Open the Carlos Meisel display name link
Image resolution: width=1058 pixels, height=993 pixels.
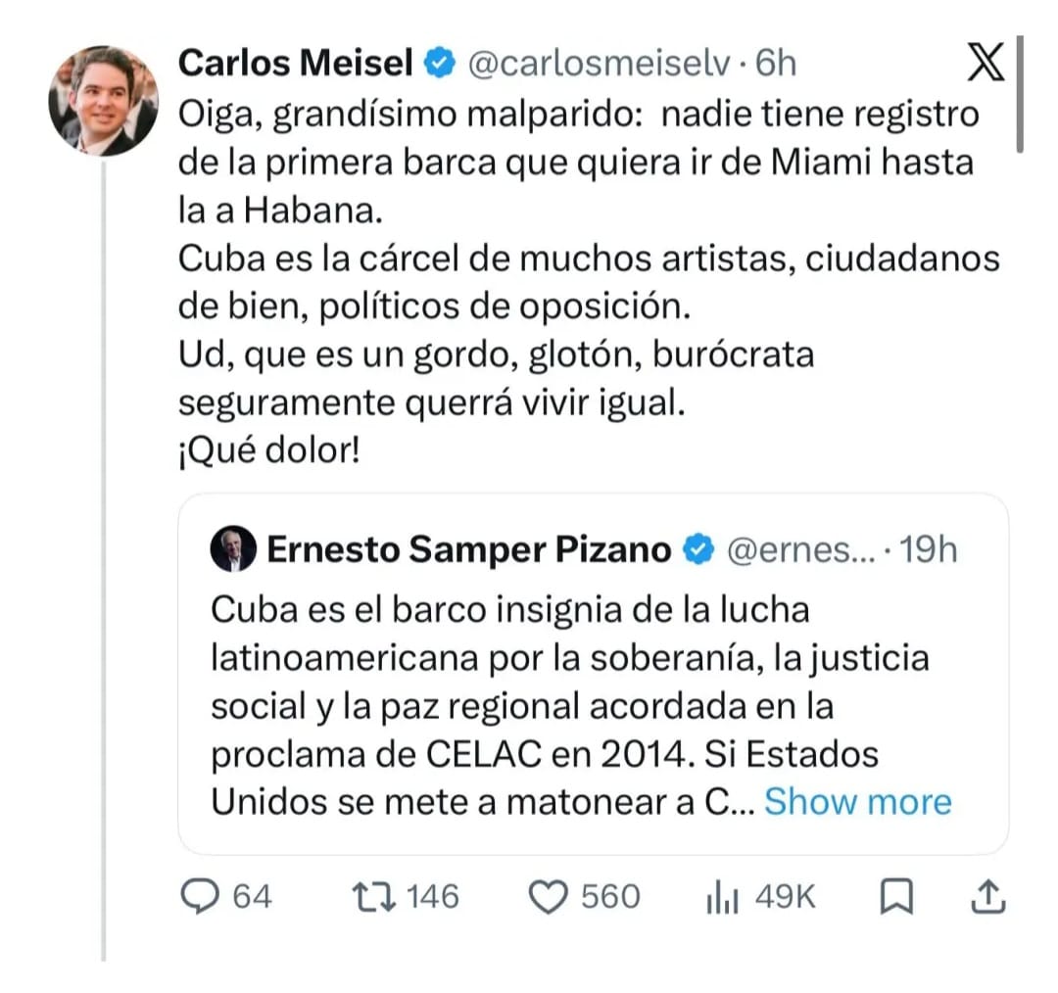click(x=296, y=63)
